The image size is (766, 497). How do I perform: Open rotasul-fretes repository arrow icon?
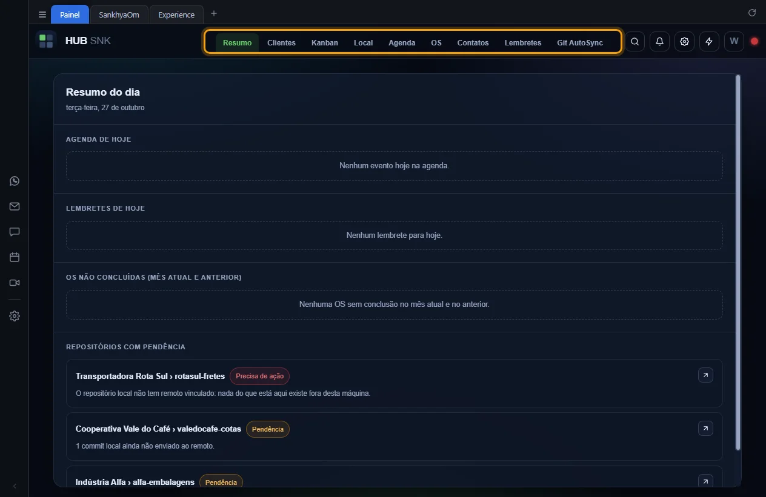click(x=705, y=375)
